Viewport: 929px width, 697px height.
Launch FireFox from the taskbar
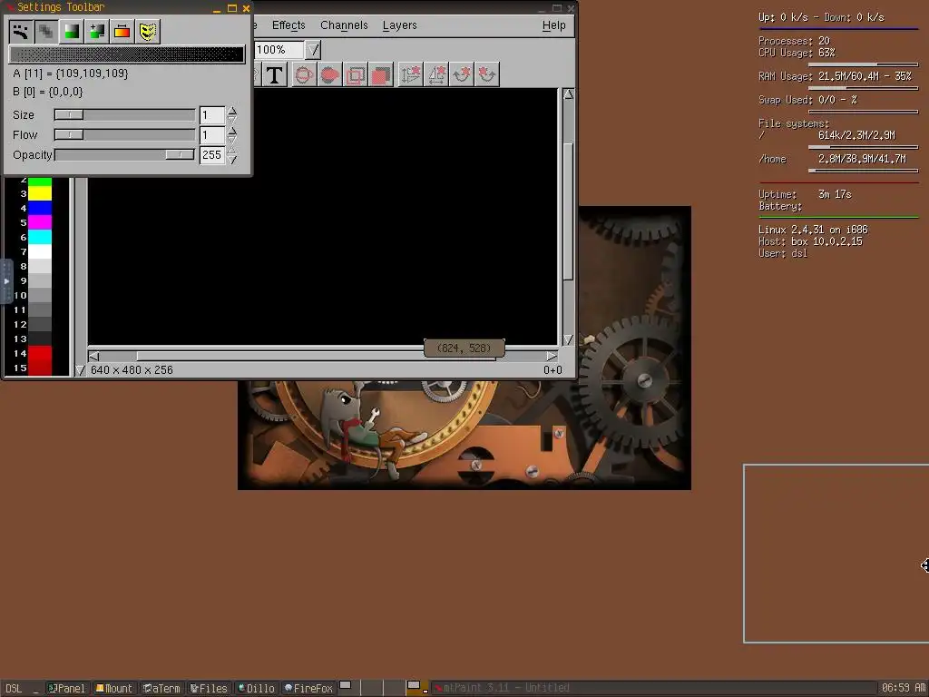point(308,688)
